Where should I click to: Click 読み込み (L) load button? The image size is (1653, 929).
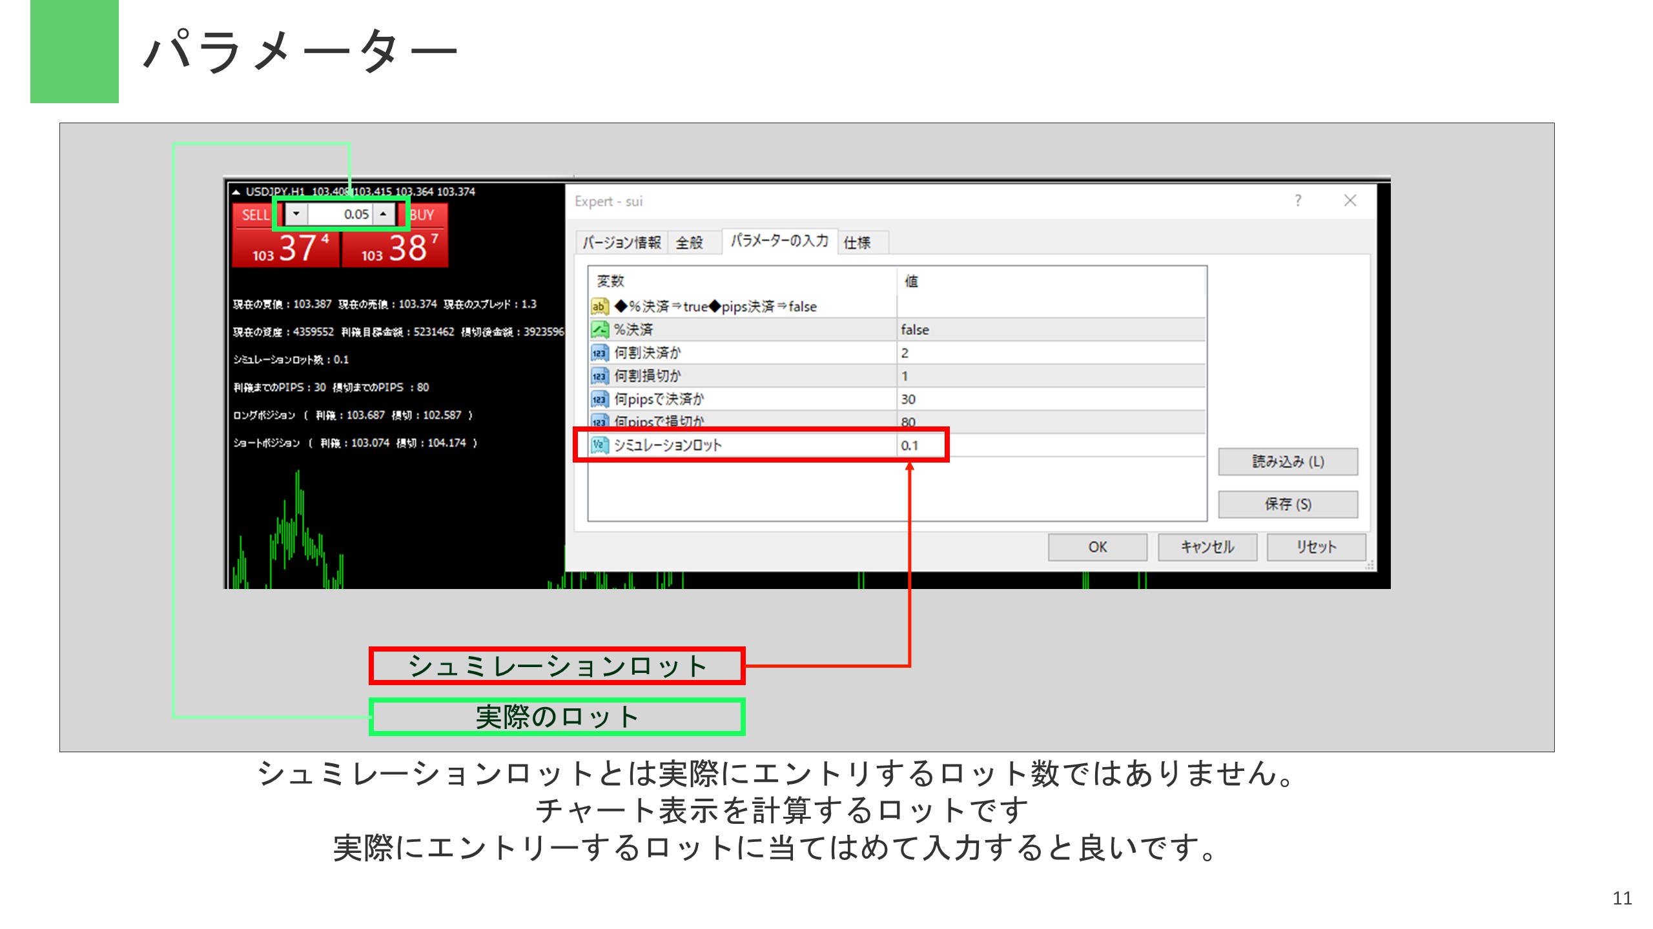point(1288,462)
